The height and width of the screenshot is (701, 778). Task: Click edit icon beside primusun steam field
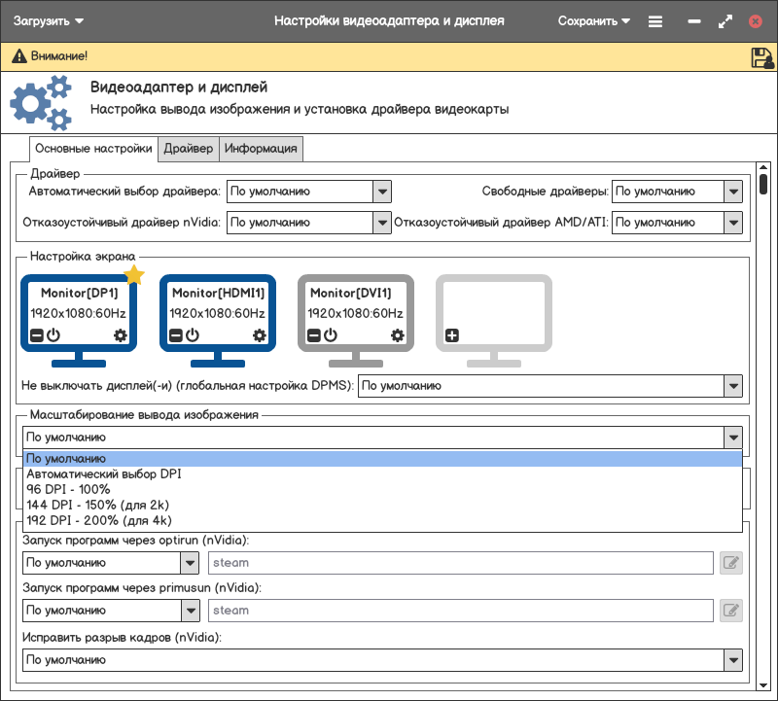(730, 611)
